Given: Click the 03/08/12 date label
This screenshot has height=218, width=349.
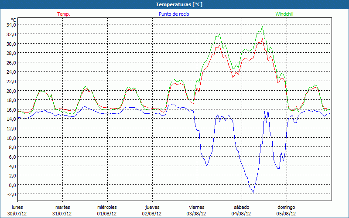Looking at the screenshot, I should (197, 214).
